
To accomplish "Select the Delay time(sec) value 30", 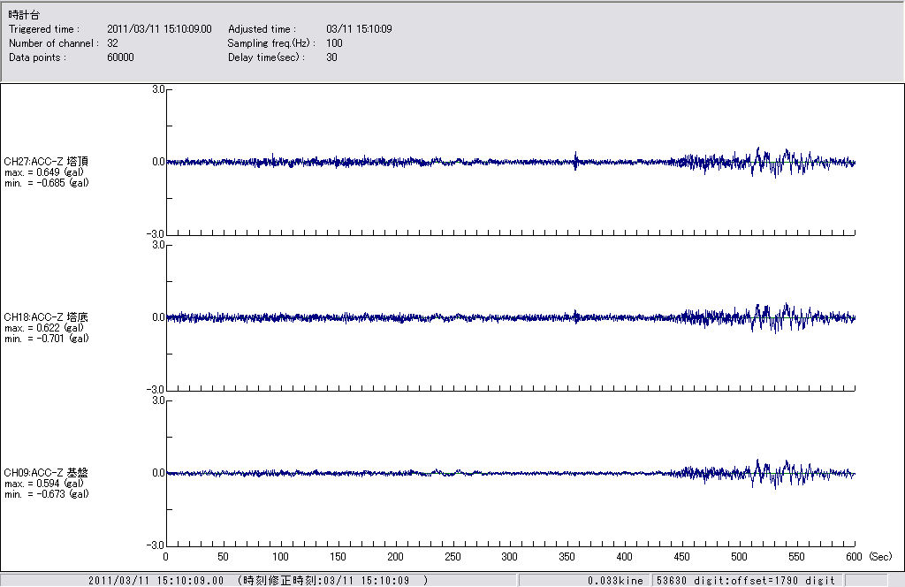I will pyautogui.click(x=331, y=57).
